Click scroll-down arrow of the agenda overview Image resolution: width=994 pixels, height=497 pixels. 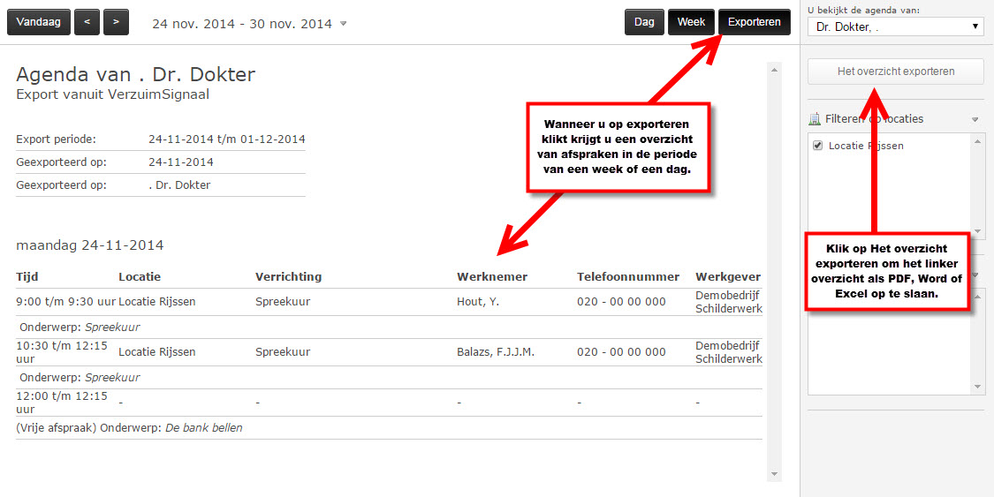pyautogui.click(x=775, y=474)
